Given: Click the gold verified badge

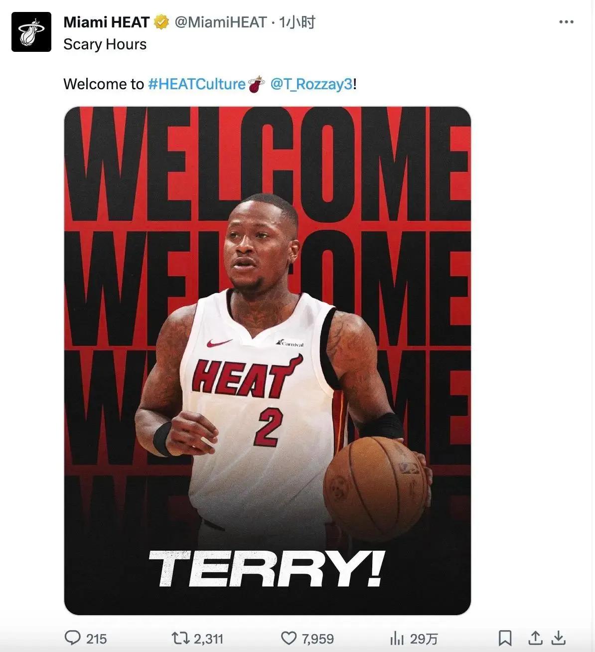Looking at the screenshot, I should pyautogui.click(x=161, y=22).
